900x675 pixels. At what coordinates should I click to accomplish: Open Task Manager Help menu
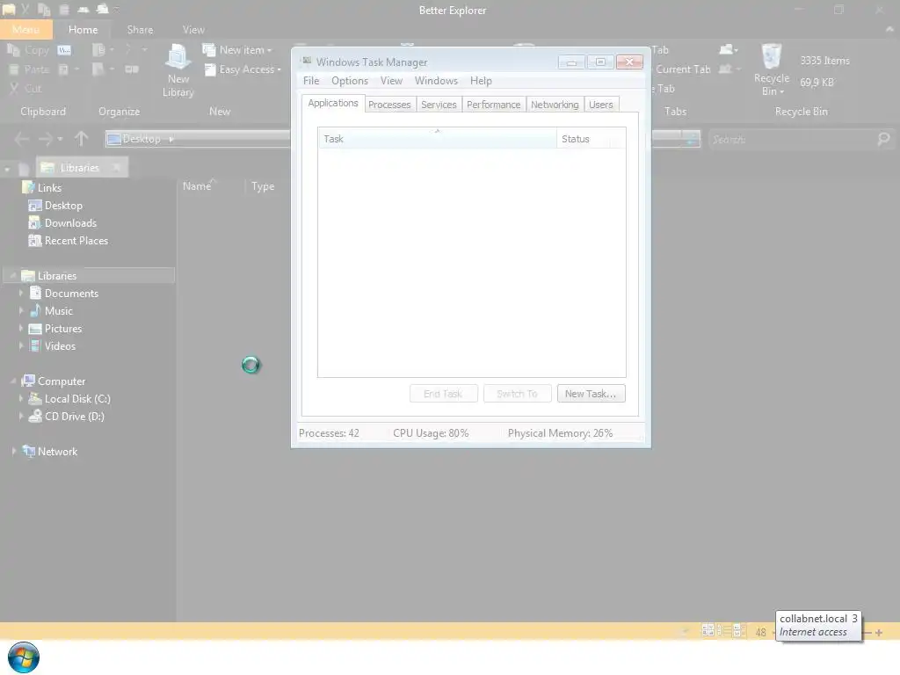click(x=481, y=81)
